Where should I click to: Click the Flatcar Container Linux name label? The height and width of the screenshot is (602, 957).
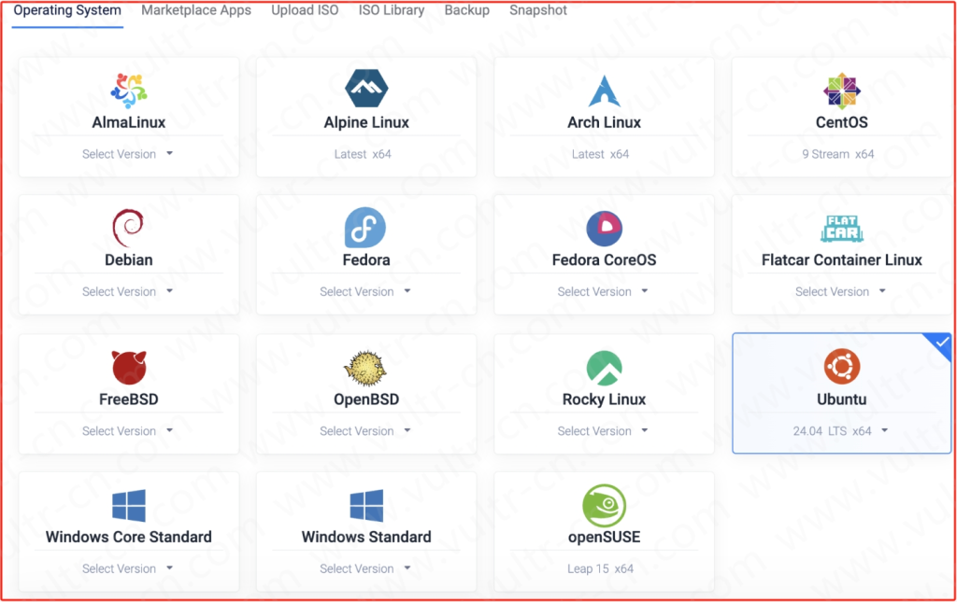tap(842, 260)
